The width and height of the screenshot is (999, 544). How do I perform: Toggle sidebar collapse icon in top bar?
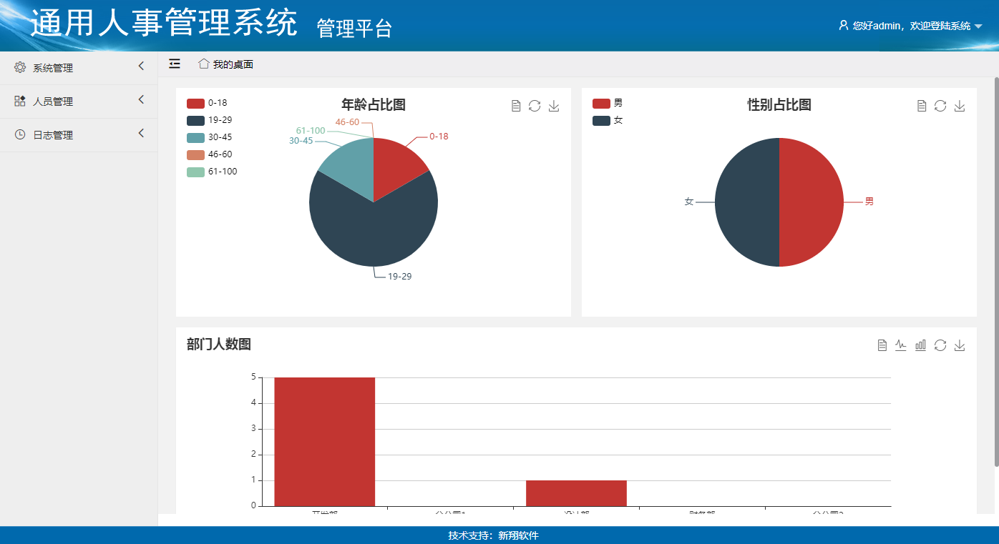click(175, 64)
